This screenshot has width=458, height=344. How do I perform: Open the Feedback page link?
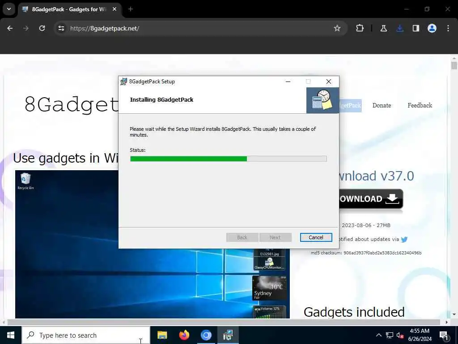coord(420,105)
